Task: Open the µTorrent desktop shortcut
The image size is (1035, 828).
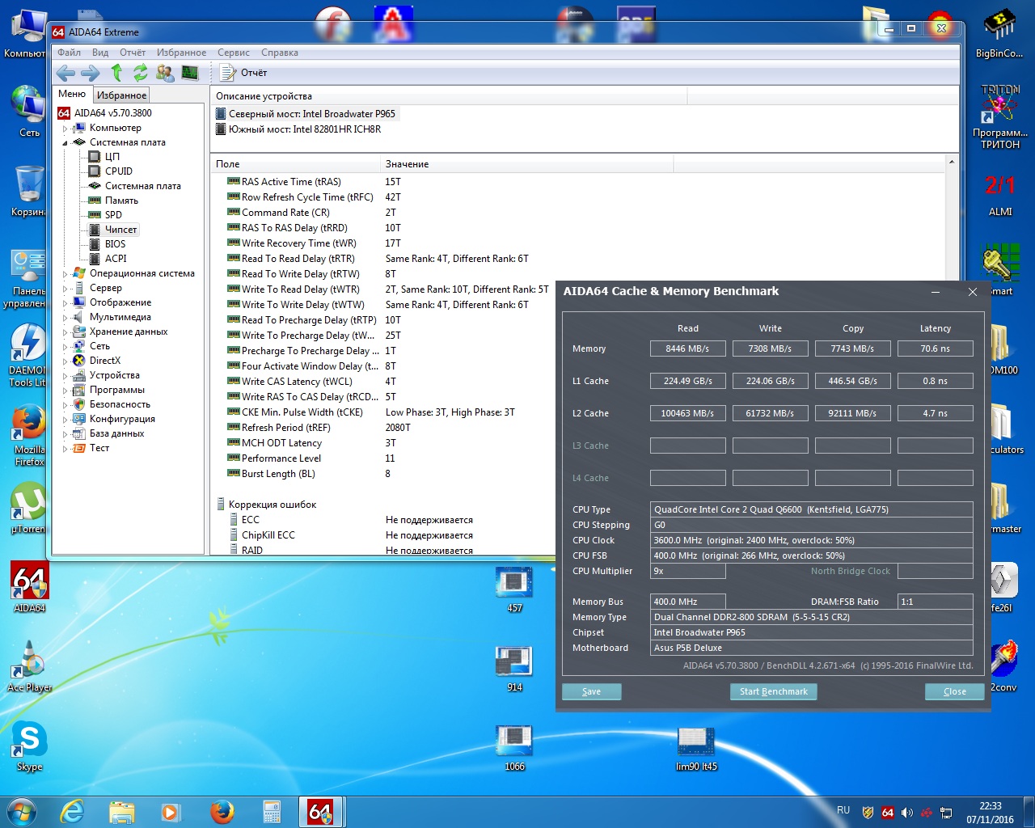Action: pos(28,508)
